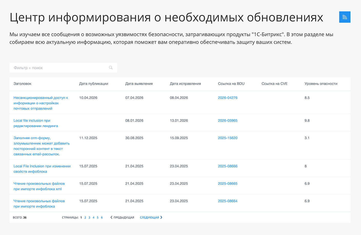Image resolution: width=361 pixels, height=235 pixels.
Task: Open 'Заполняя crm-форму' advisory link
Action: pyautogui.click(x=42, y=146)
